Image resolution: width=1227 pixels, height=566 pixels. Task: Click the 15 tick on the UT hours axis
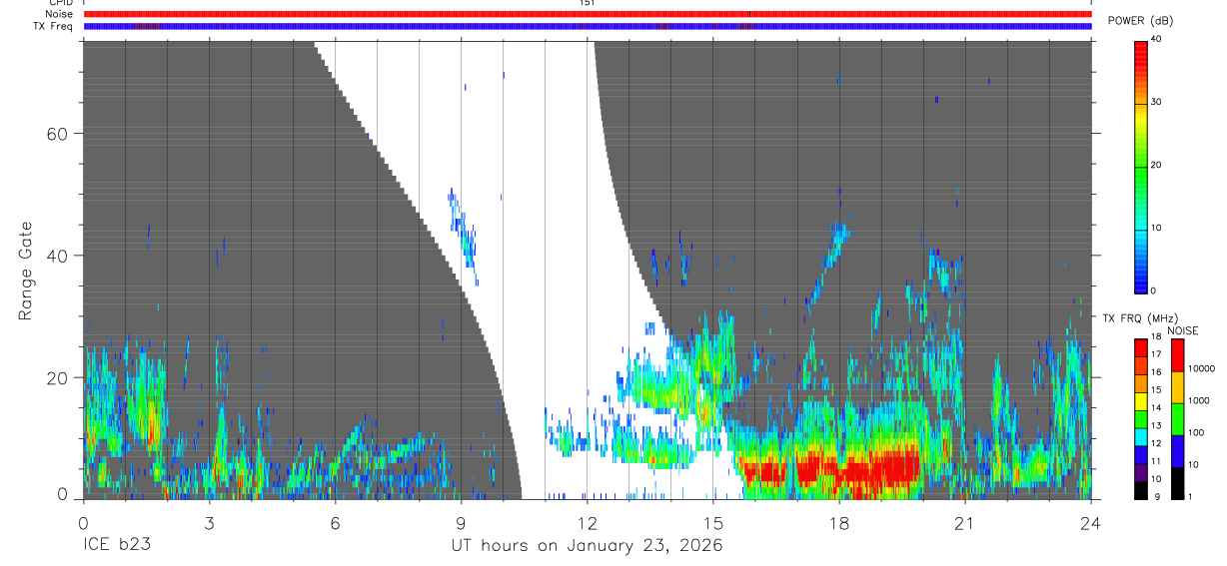(712, 521)
